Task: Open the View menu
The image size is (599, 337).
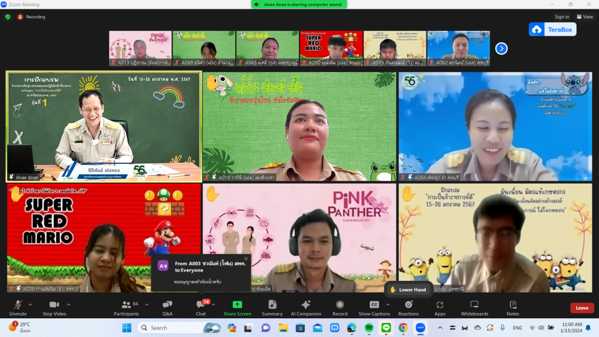Action: [584, 17]
